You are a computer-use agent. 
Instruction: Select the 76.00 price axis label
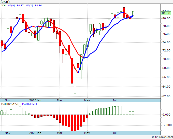pos(166,34)
